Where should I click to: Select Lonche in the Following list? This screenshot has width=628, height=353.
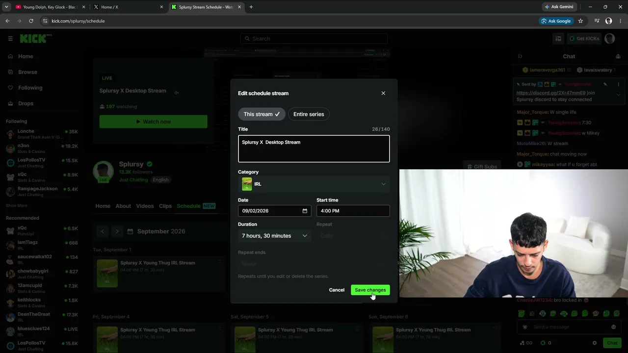42,134
